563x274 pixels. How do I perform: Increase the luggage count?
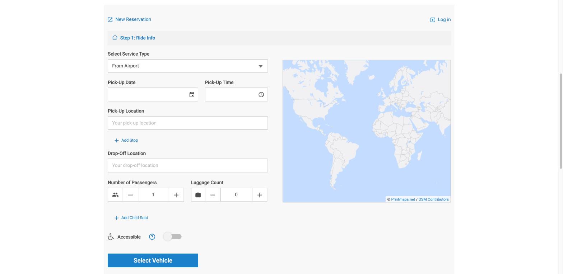click(x=260, y=195)
